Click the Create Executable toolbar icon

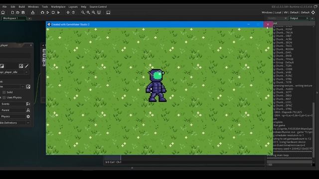click(x=32, y=12)
